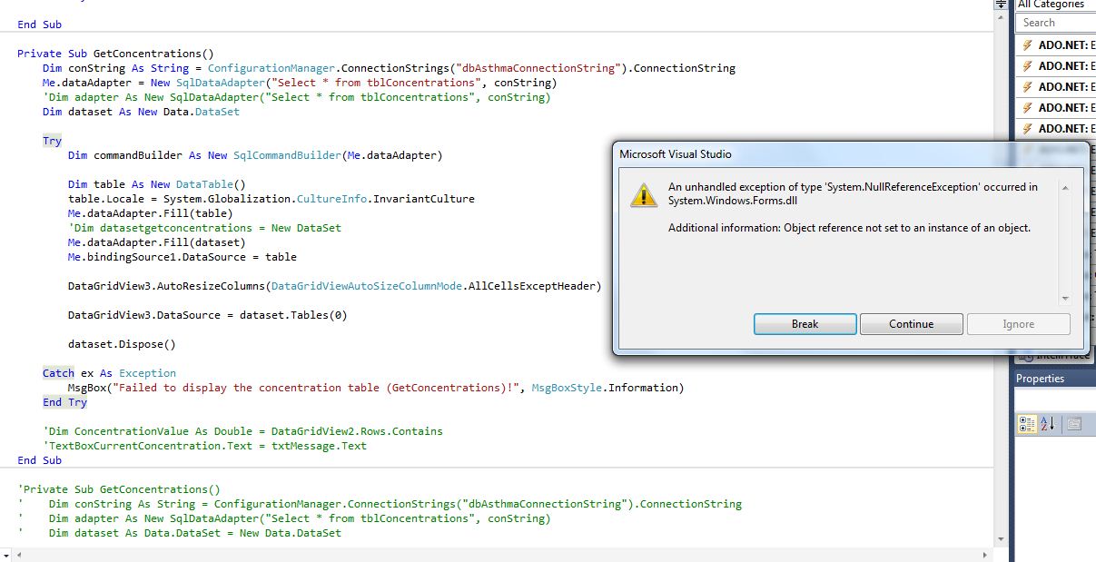The height and width of the screenshot is (562, 1096).
Task: Click the disabled Ignore button
Action: (x=1018, y=323)
